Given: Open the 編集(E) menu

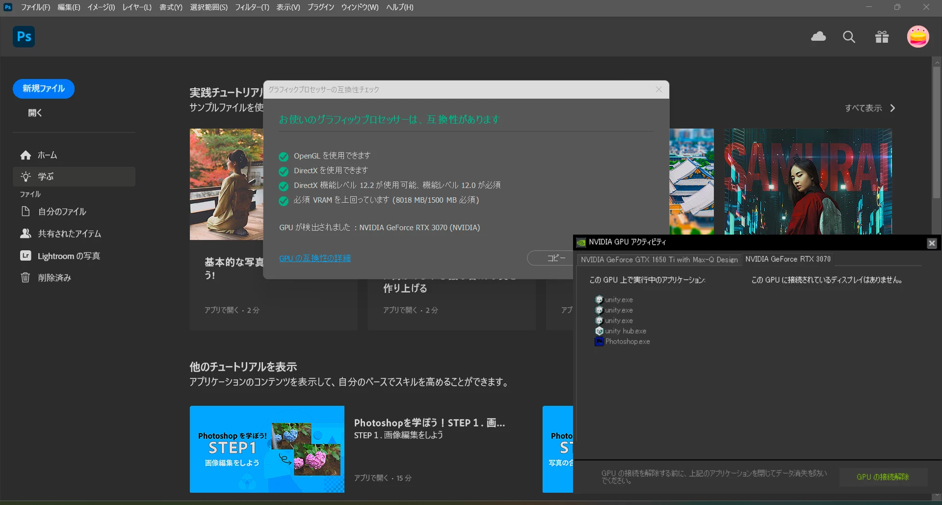Looking at the screenshot, I should 69,7.
